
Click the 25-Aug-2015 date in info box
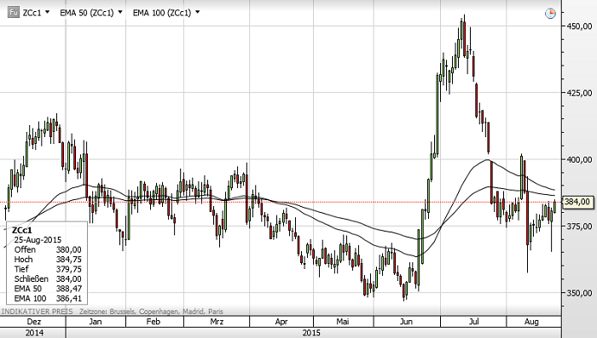pyautogui.click(x=38, y=240)
